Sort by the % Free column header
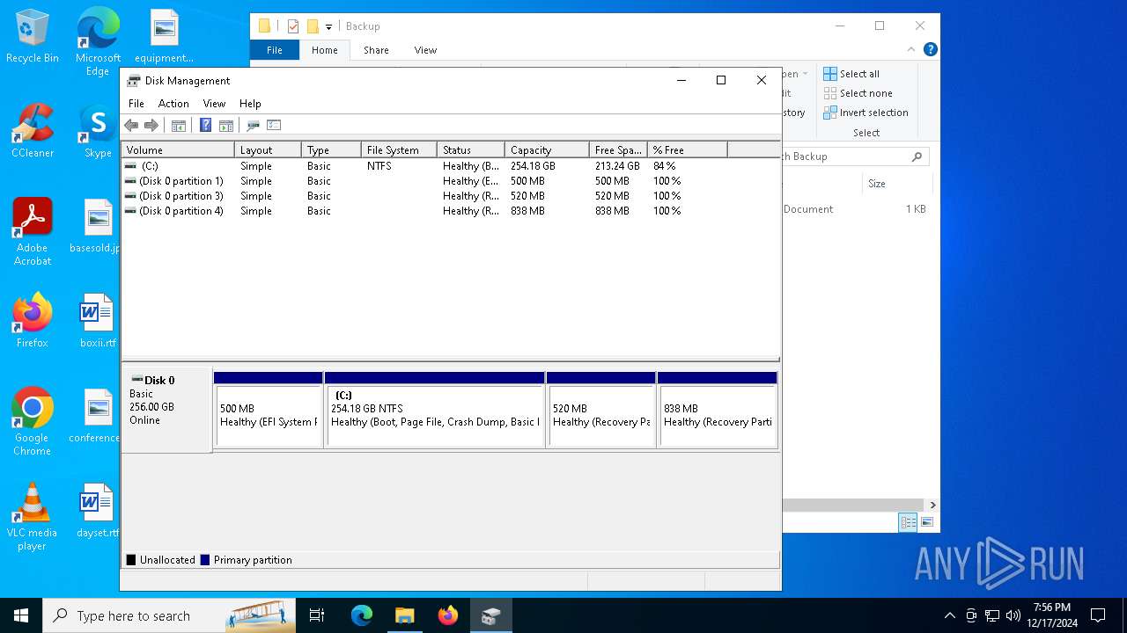The image size is (1127, 633). point(688,149)
